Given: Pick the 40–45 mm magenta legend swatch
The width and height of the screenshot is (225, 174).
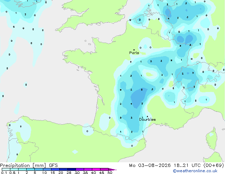Looking at the screenshot, I should pos(96,169).
